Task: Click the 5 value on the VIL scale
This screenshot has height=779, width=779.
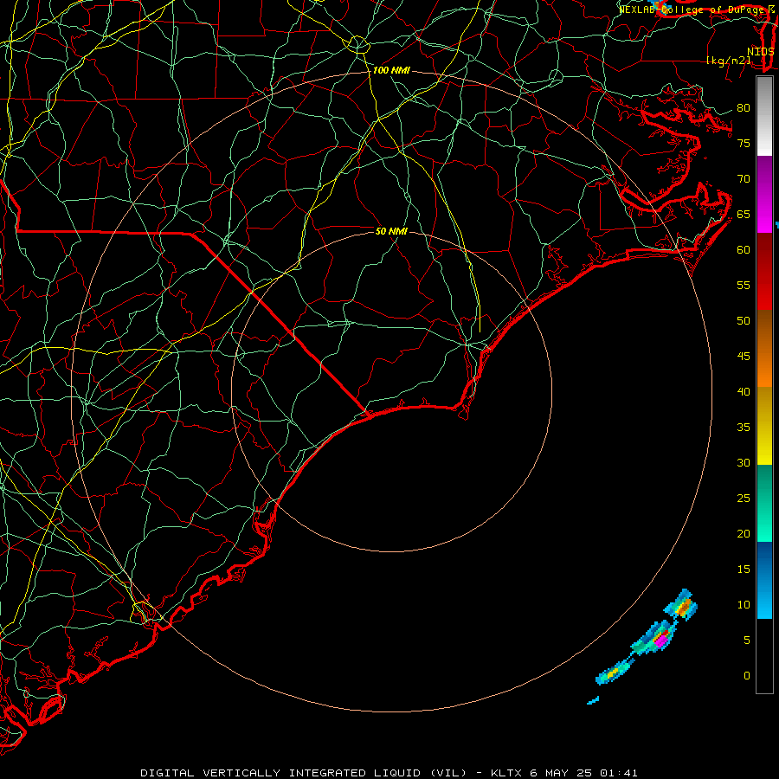Action: point(747,641)
